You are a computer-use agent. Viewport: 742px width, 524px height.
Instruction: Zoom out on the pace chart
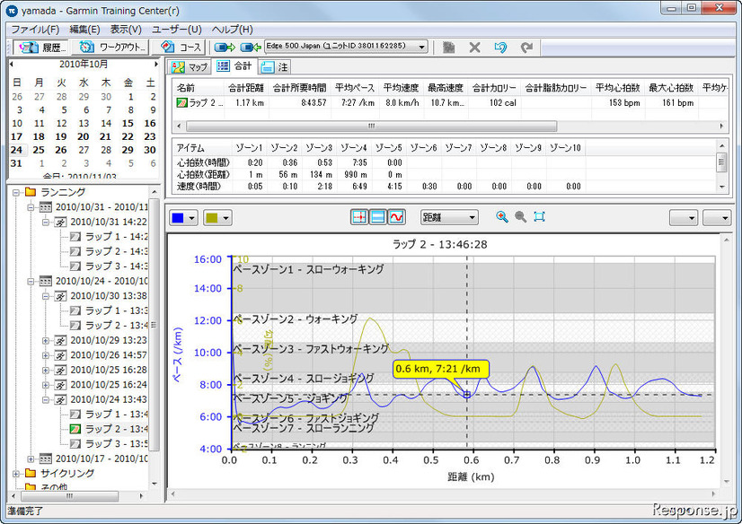click(x=520, y=217)
